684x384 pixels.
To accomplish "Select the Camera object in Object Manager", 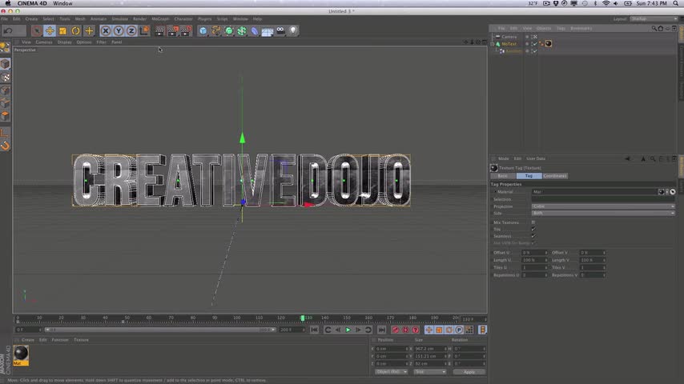I will (509, 37).
